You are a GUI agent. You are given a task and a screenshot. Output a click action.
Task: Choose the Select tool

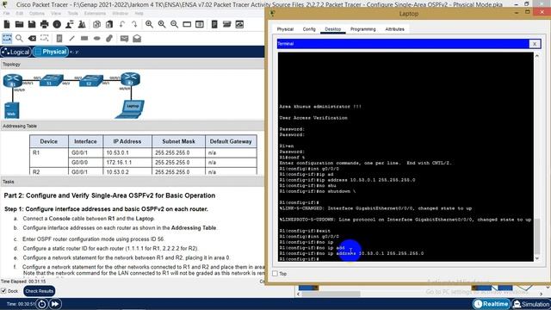point(7,38)
